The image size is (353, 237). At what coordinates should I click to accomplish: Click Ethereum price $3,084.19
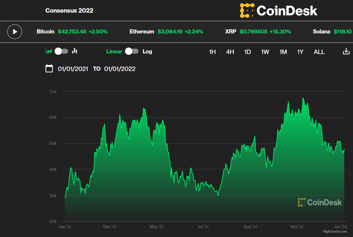(x=170, y=32)
